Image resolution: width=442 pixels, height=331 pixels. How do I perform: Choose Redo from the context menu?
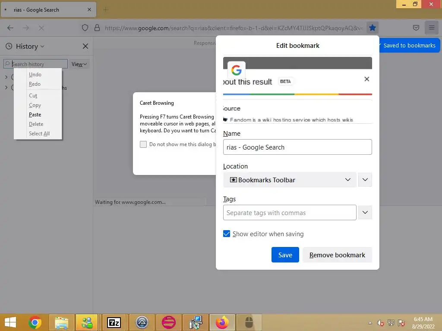pos(35,84)
